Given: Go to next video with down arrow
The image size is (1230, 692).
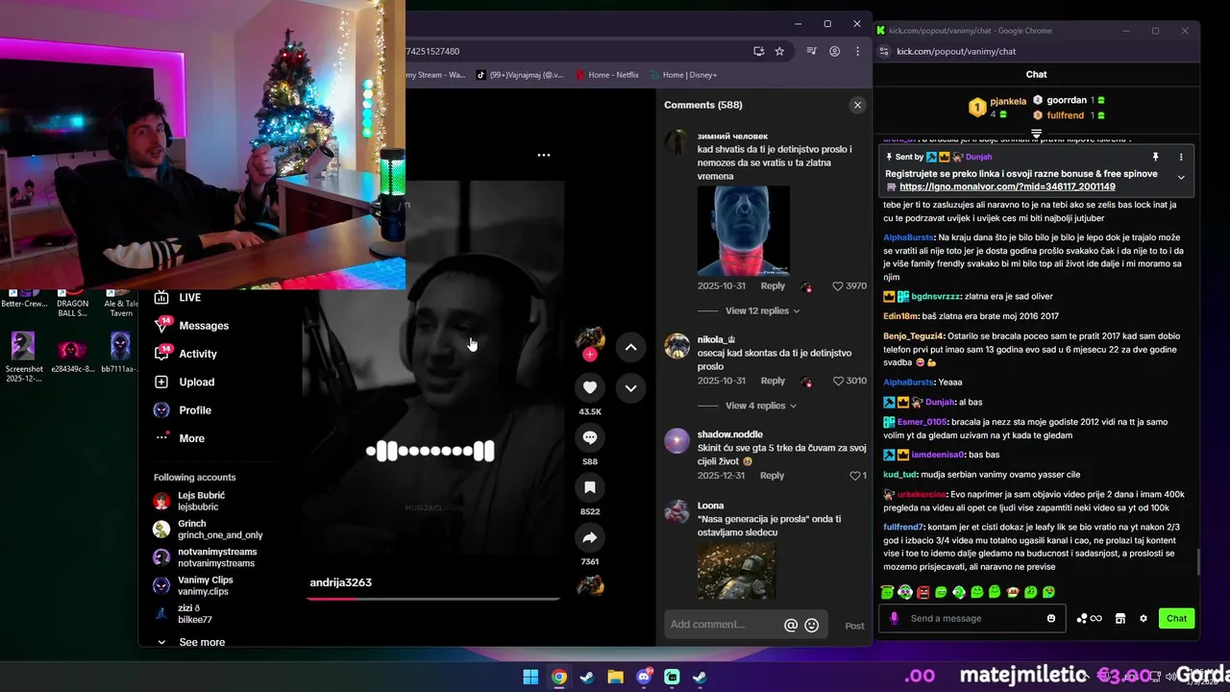Looking at the screenshot, I should pos(630,388).
